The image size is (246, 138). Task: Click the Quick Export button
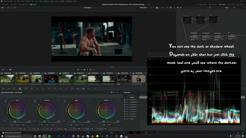click(x=202, y=5)
